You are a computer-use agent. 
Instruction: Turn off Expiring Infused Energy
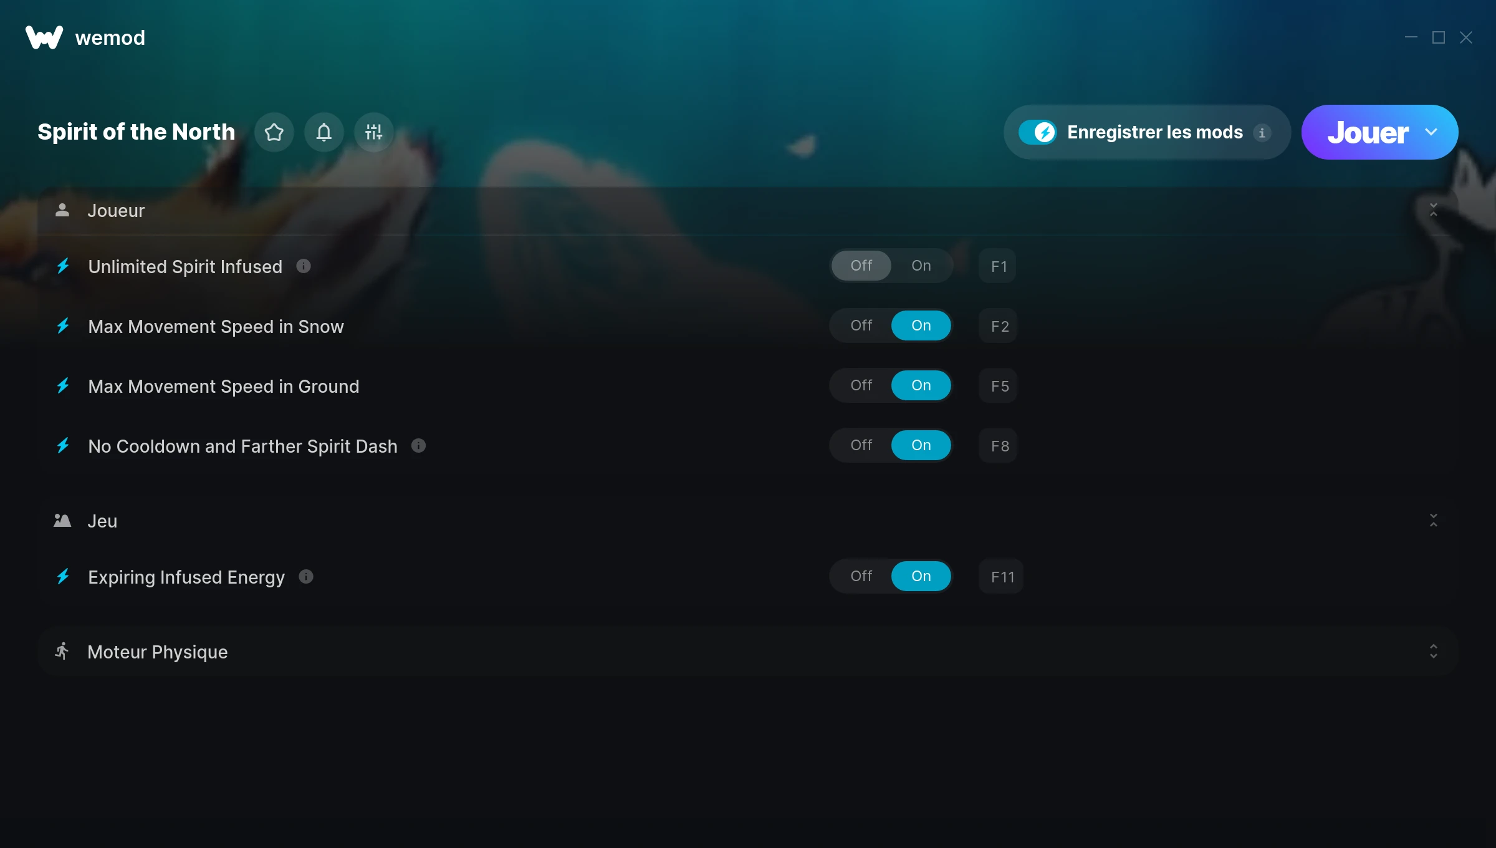tap(861, 576)
